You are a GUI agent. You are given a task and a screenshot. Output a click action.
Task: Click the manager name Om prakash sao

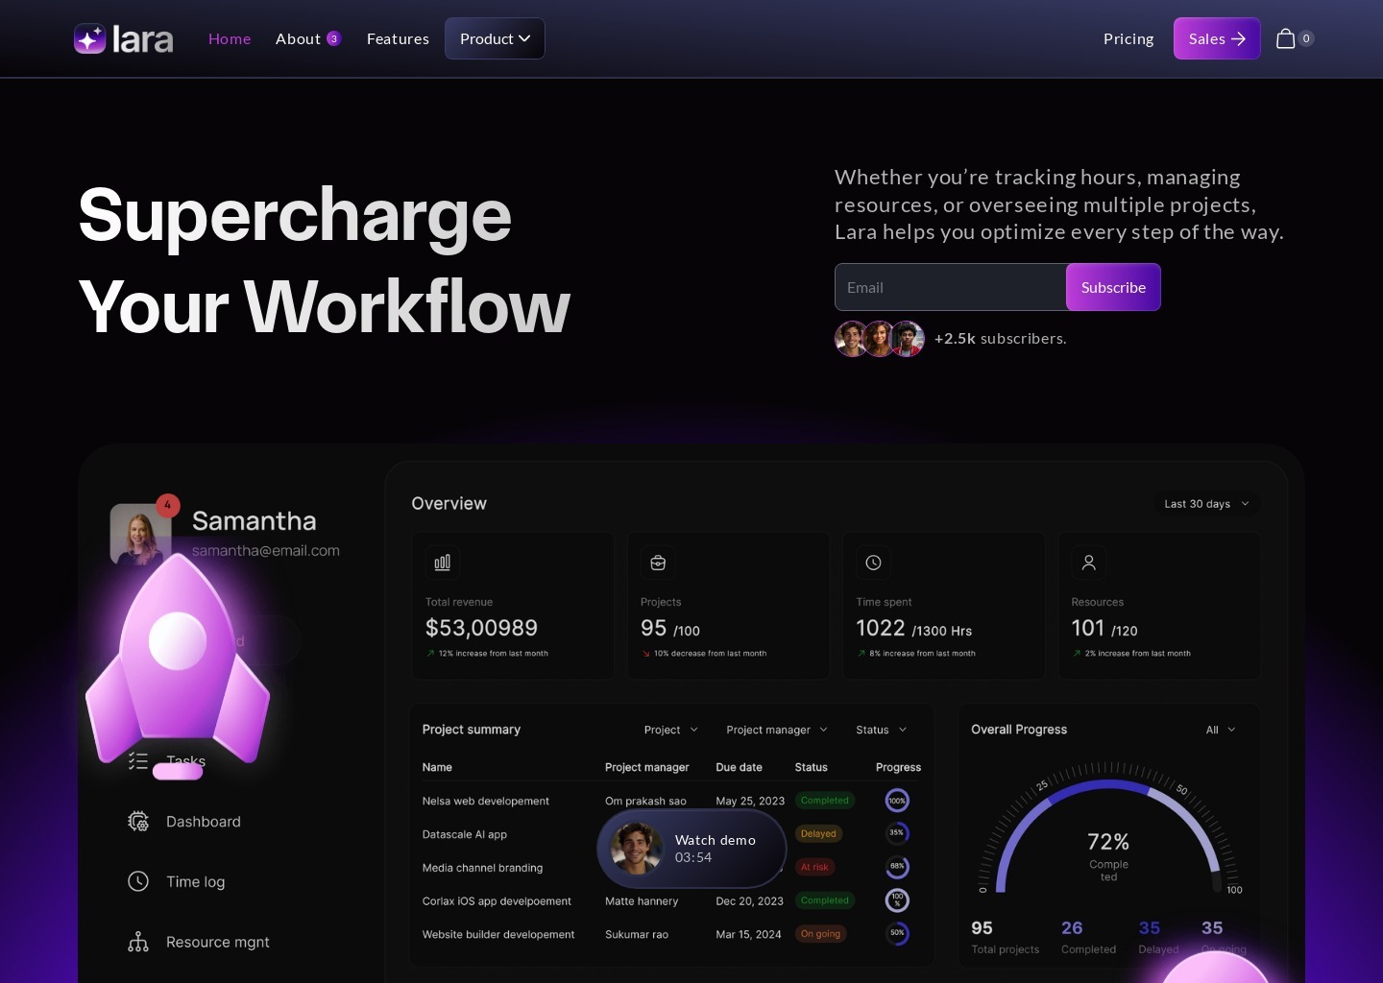[x=645, y=801]
